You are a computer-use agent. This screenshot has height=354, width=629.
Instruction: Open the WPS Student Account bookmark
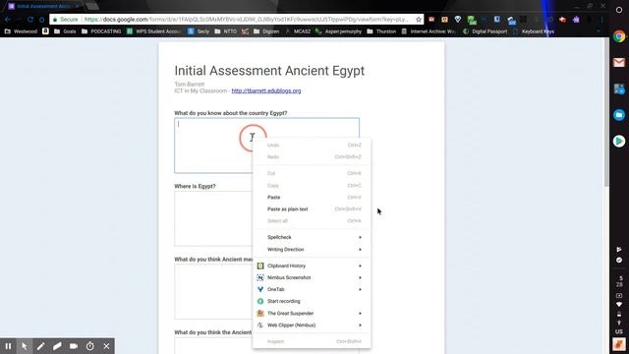pyautogui.click(x=153, y=31)
